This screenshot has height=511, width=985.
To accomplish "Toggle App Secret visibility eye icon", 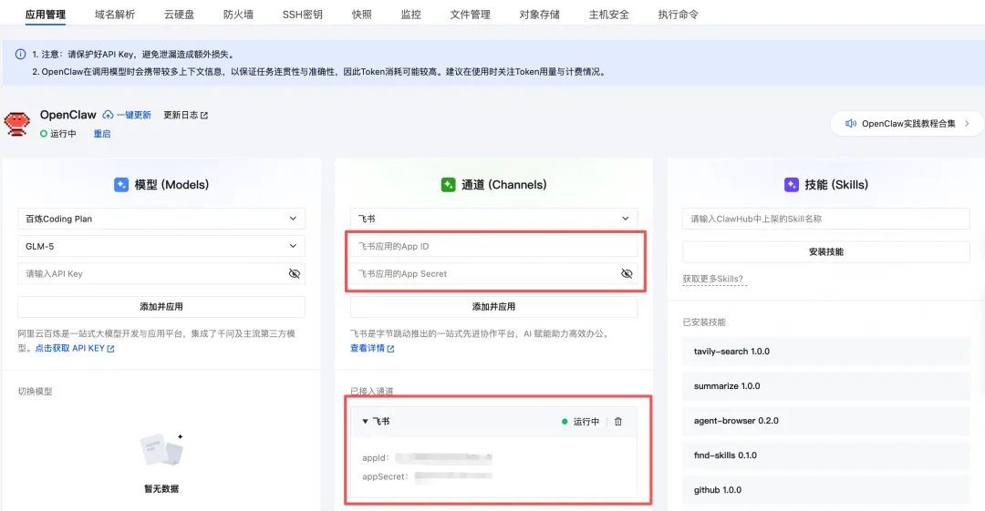I will click(627, 273).
